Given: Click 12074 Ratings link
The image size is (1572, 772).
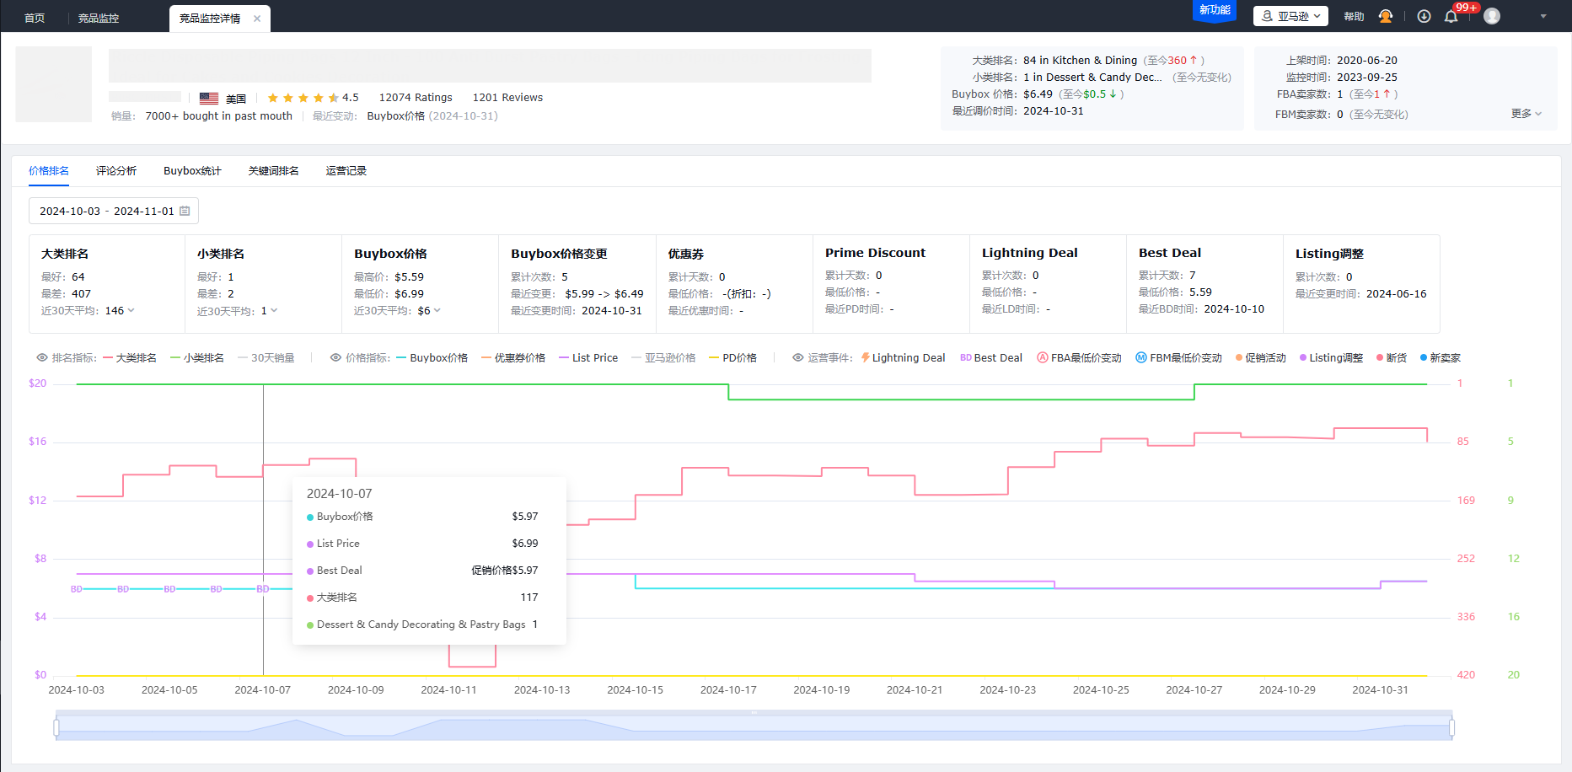Looking at the screenshot, I should tap(416, 98).
